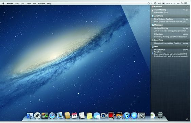
Task: Click the Calendar section header
Action: click(170, 6)
